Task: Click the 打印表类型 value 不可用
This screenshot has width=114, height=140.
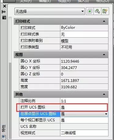Action: 84,47
